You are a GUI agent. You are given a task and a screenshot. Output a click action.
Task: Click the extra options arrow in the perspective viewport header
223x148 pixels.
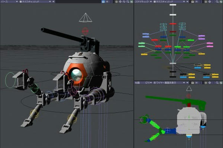(x=54, y=1)
